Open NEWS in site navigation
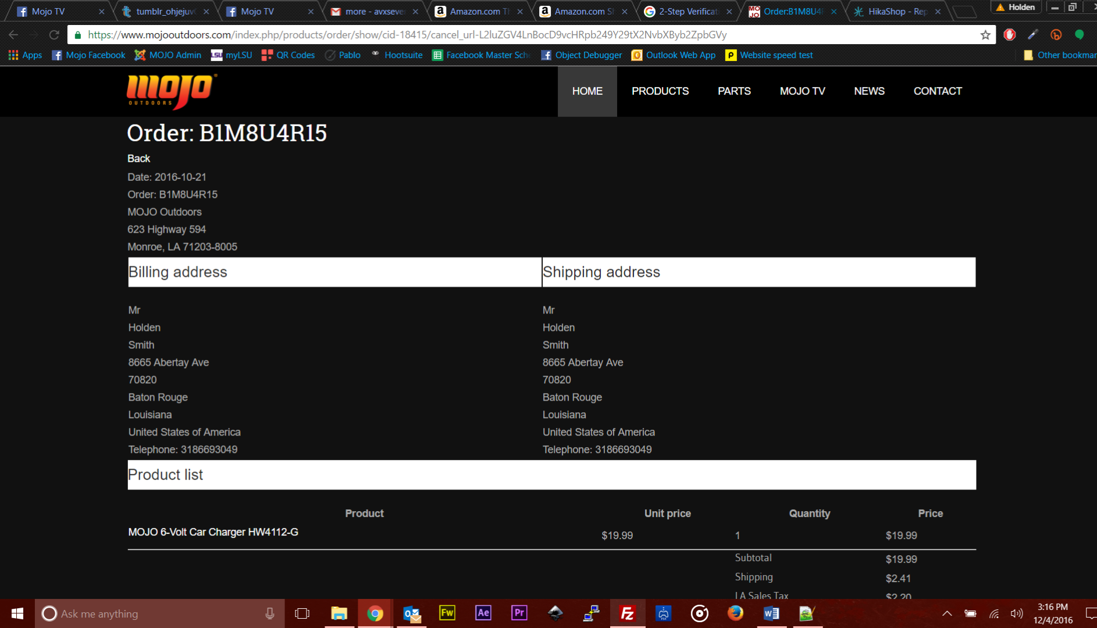Image resolution: width=1097 pixels, height=628 pixels. 869,91
